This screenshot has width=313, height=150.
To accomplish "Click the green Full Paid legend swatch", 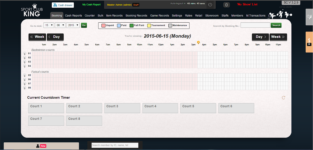I will tap(131, 26).
